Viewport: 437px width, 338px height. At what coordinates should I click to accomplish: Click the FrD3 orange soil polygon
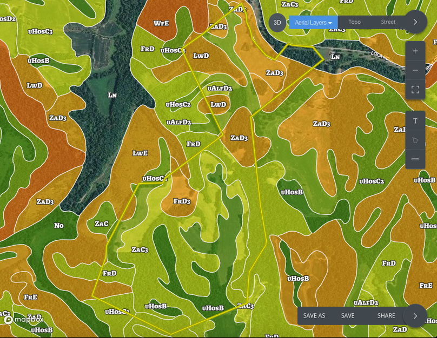click(x=182, y=202)
